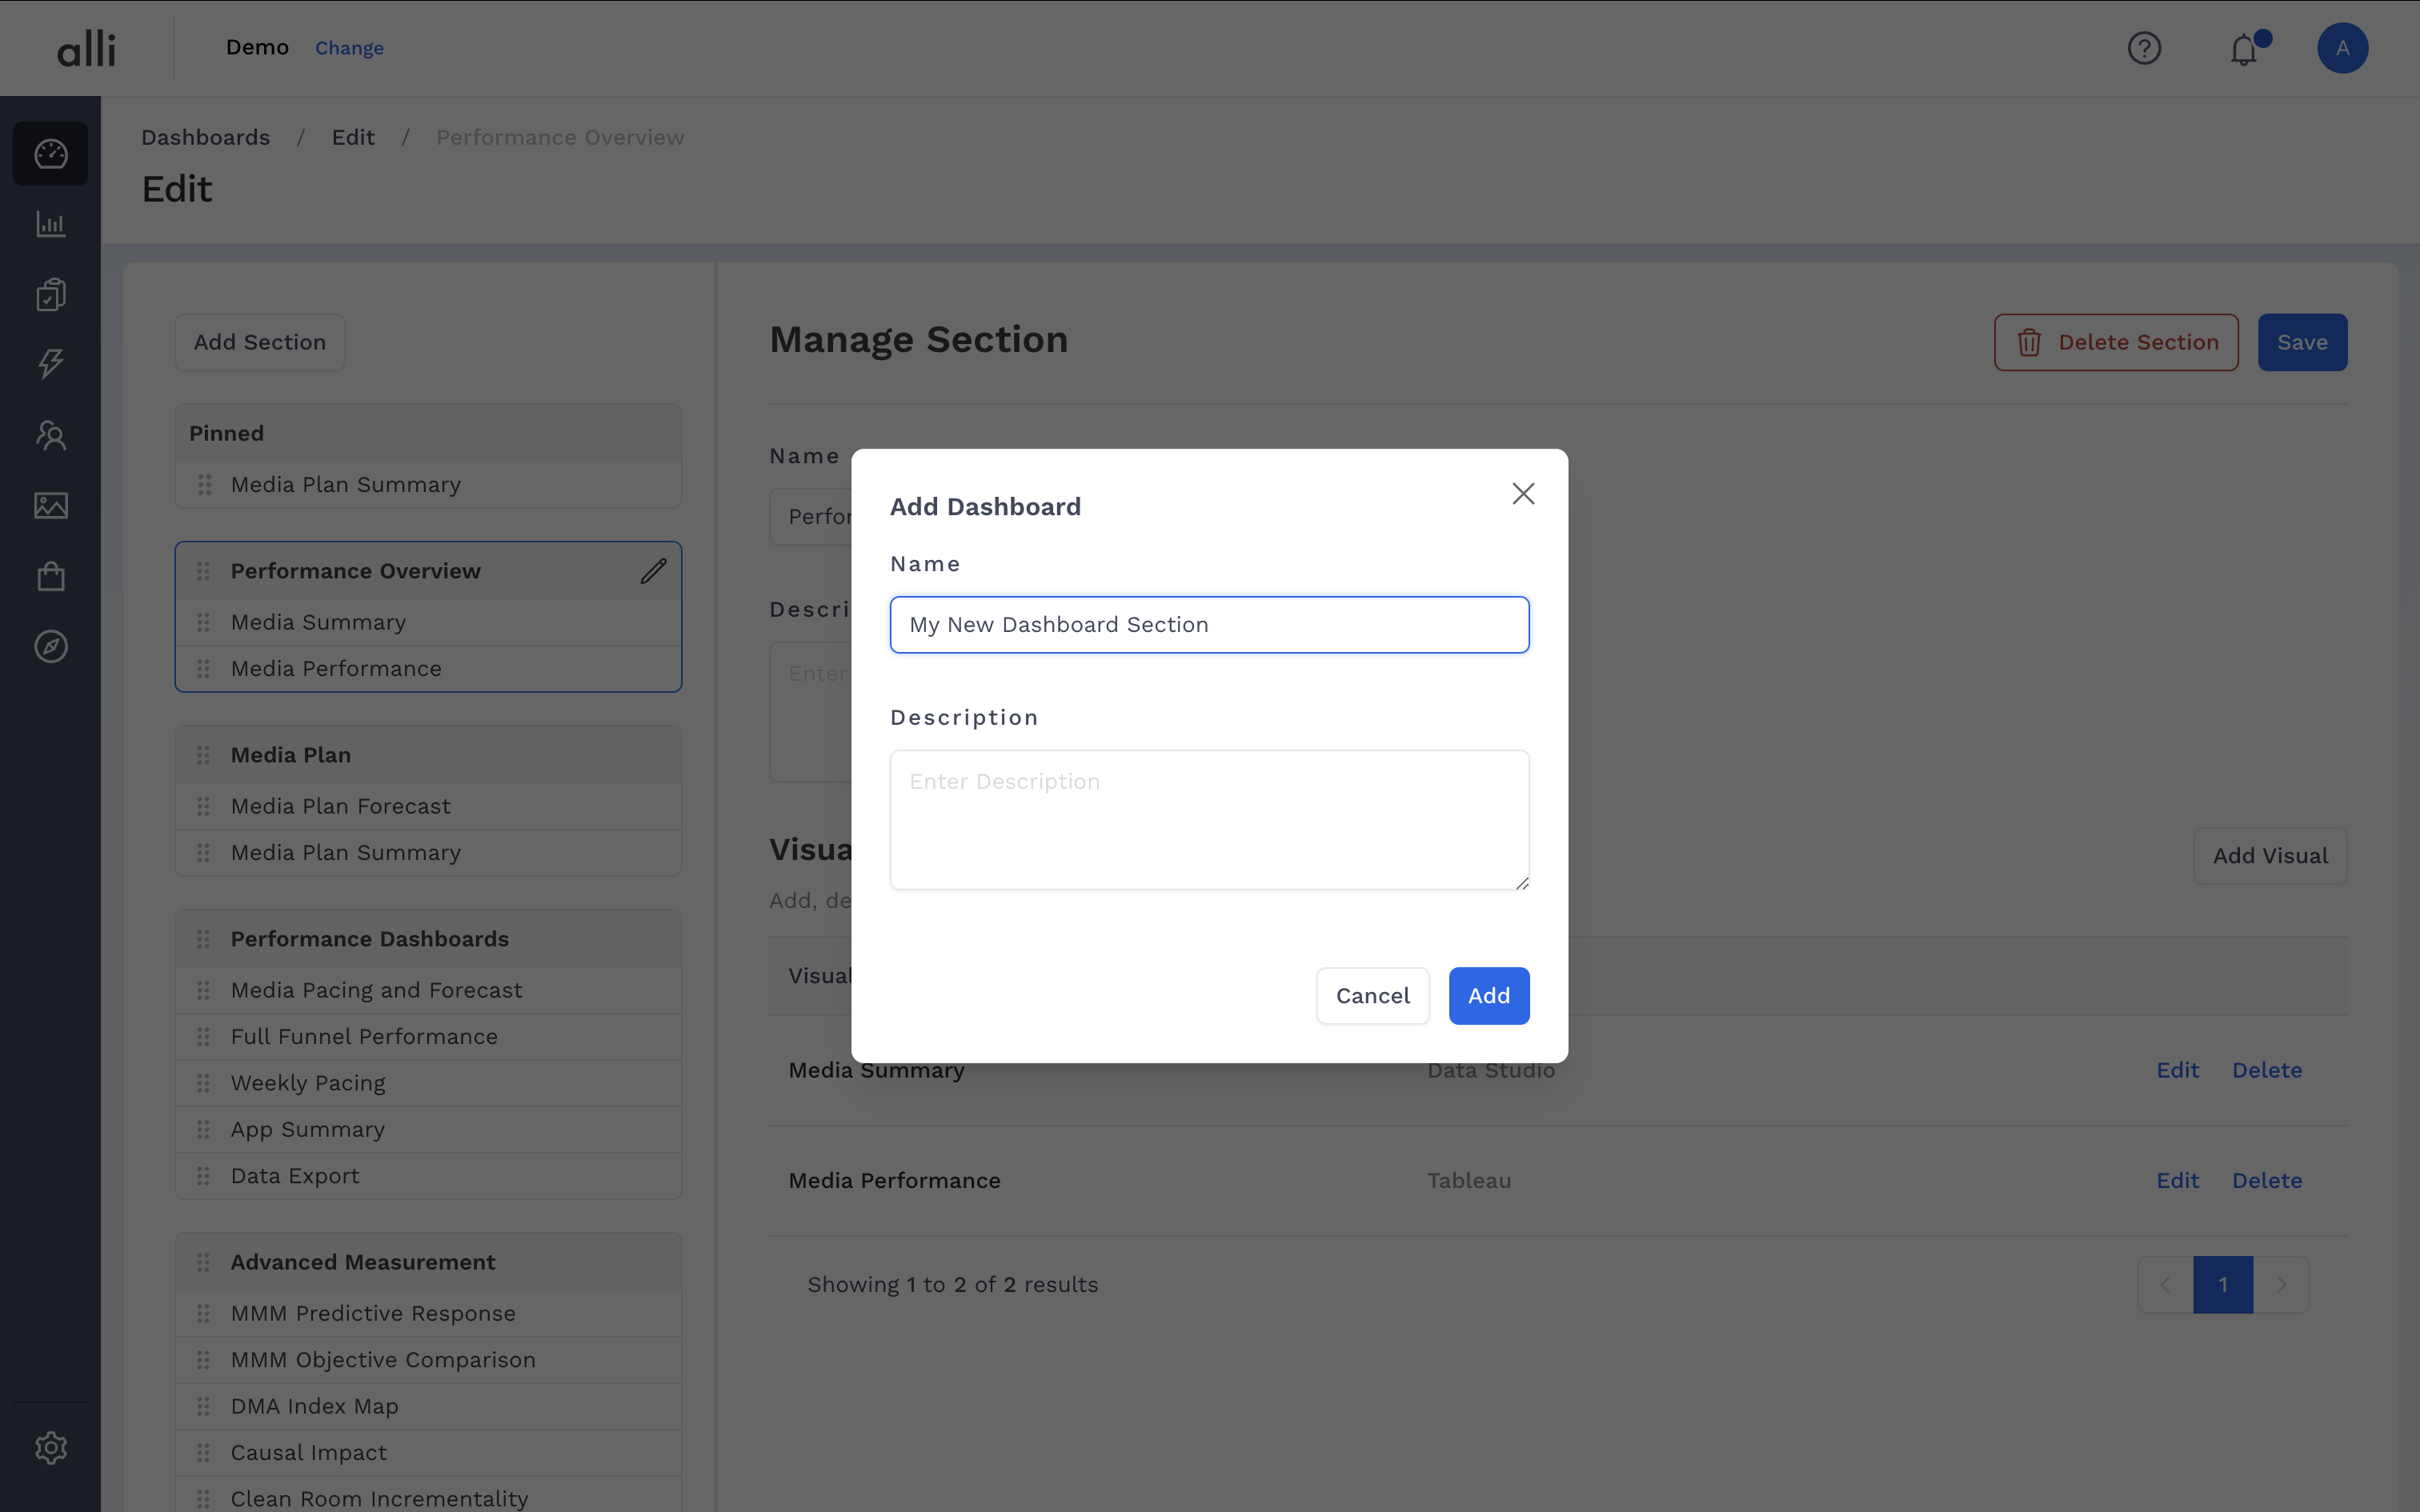Click the Enter Description text area
The height and width of the screenshot is (1512, 2420).
pos(1209,820)
